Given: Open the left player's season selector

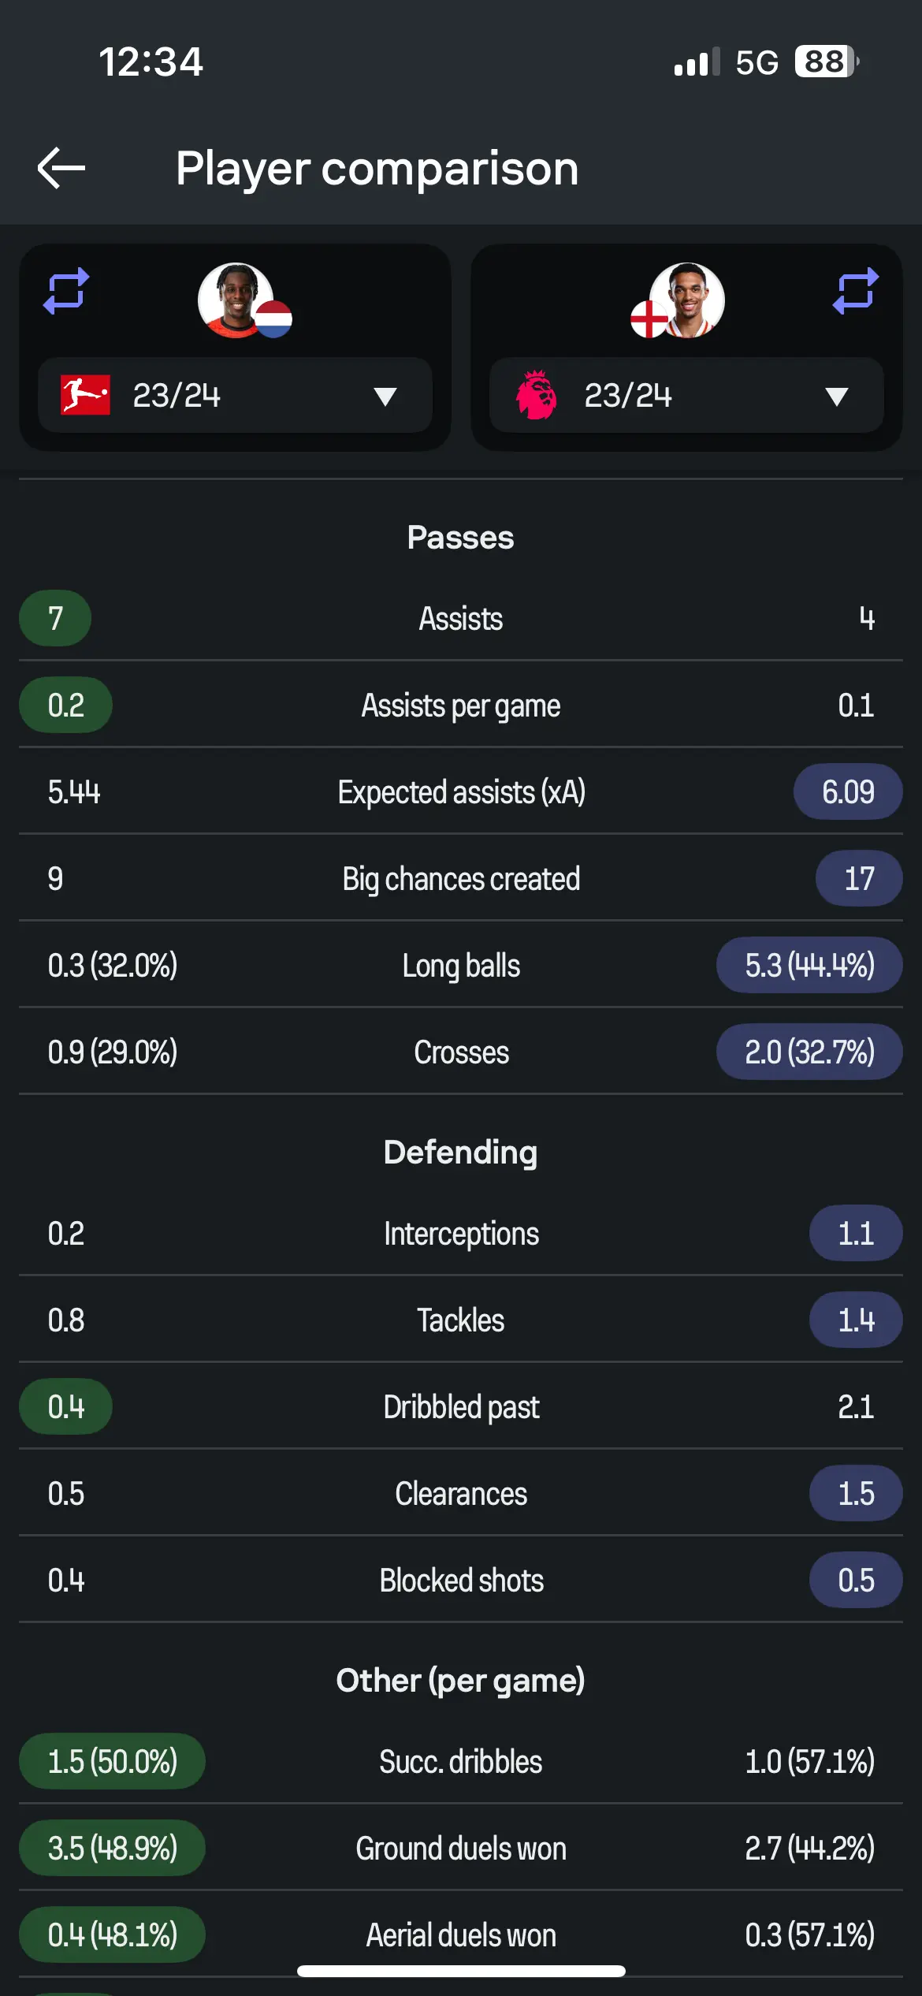Looking at the screenshot, I should pos(235,395).
